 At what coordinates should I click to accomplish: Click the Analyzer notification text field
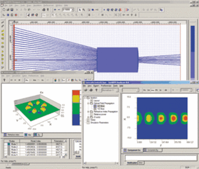point(161,158)
